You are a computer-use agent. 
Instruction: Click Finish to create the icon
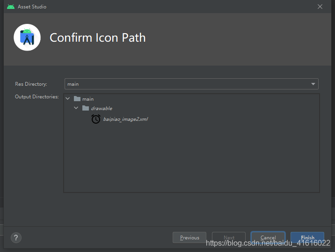coord(307,237)
